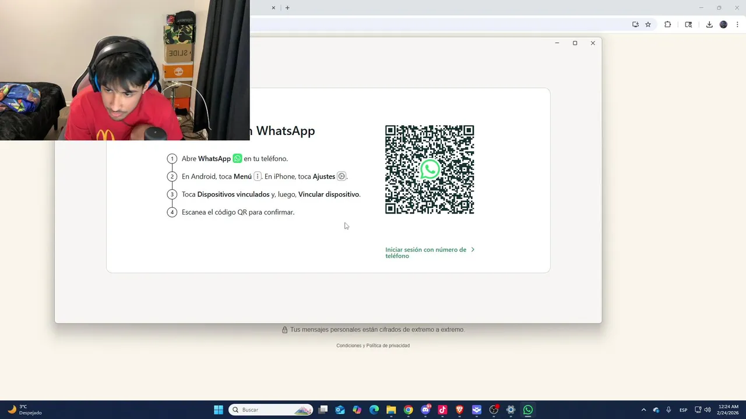Click step 3 'Dispositivos vinculados' text
746x419 pixels.
pyautogui.click(x=234, y=194)
